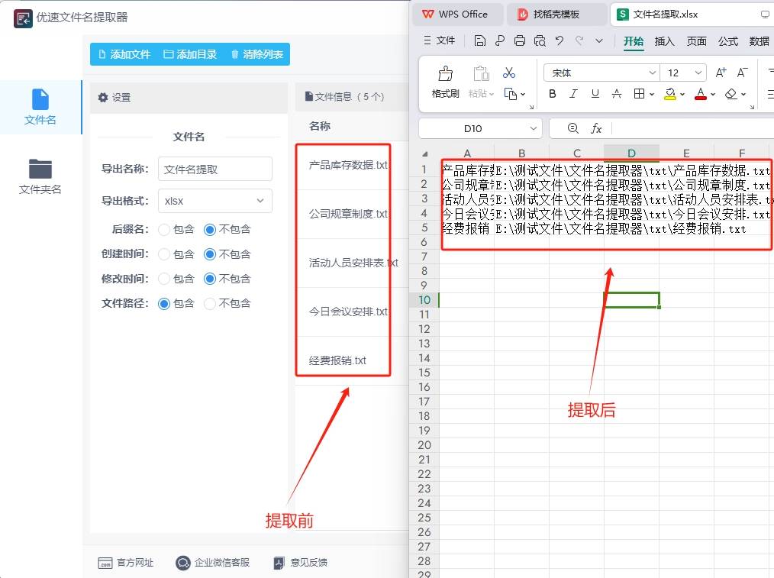
Task: Click the 导出名称 input field 文件名提取
Action: [214, 169]
